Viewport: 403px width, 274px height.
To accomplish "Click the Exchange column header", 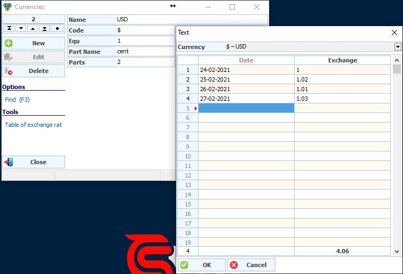I will [x=342, y=60].
